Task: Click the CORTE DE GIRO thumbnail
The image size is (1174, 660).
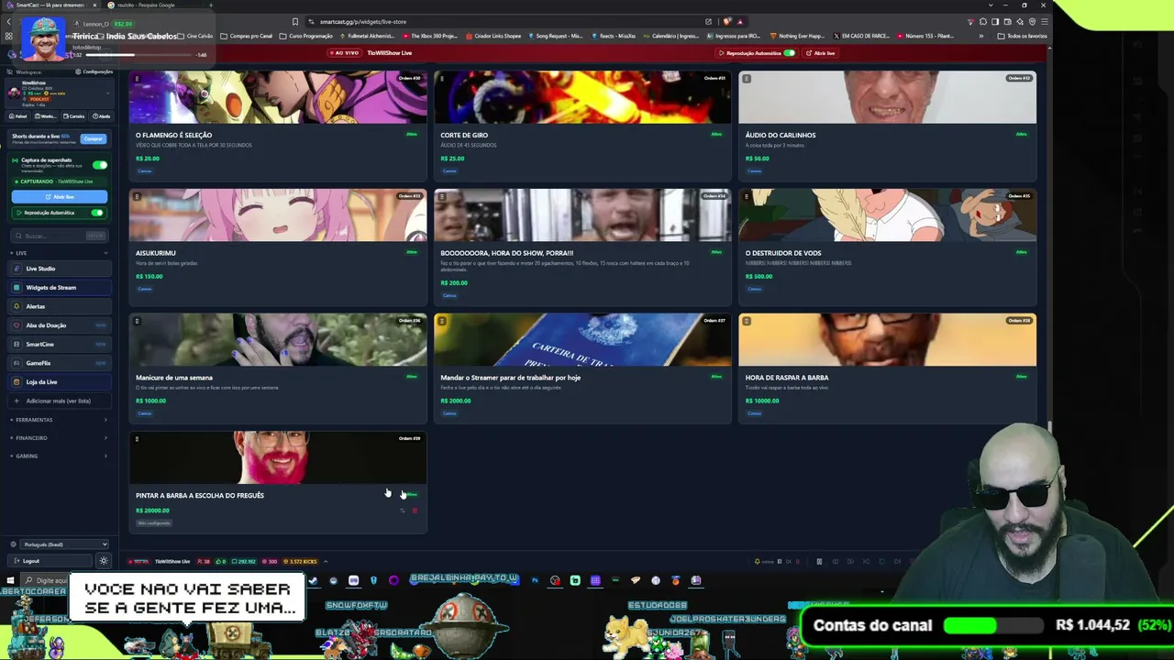Action: (x=582, y=97)
